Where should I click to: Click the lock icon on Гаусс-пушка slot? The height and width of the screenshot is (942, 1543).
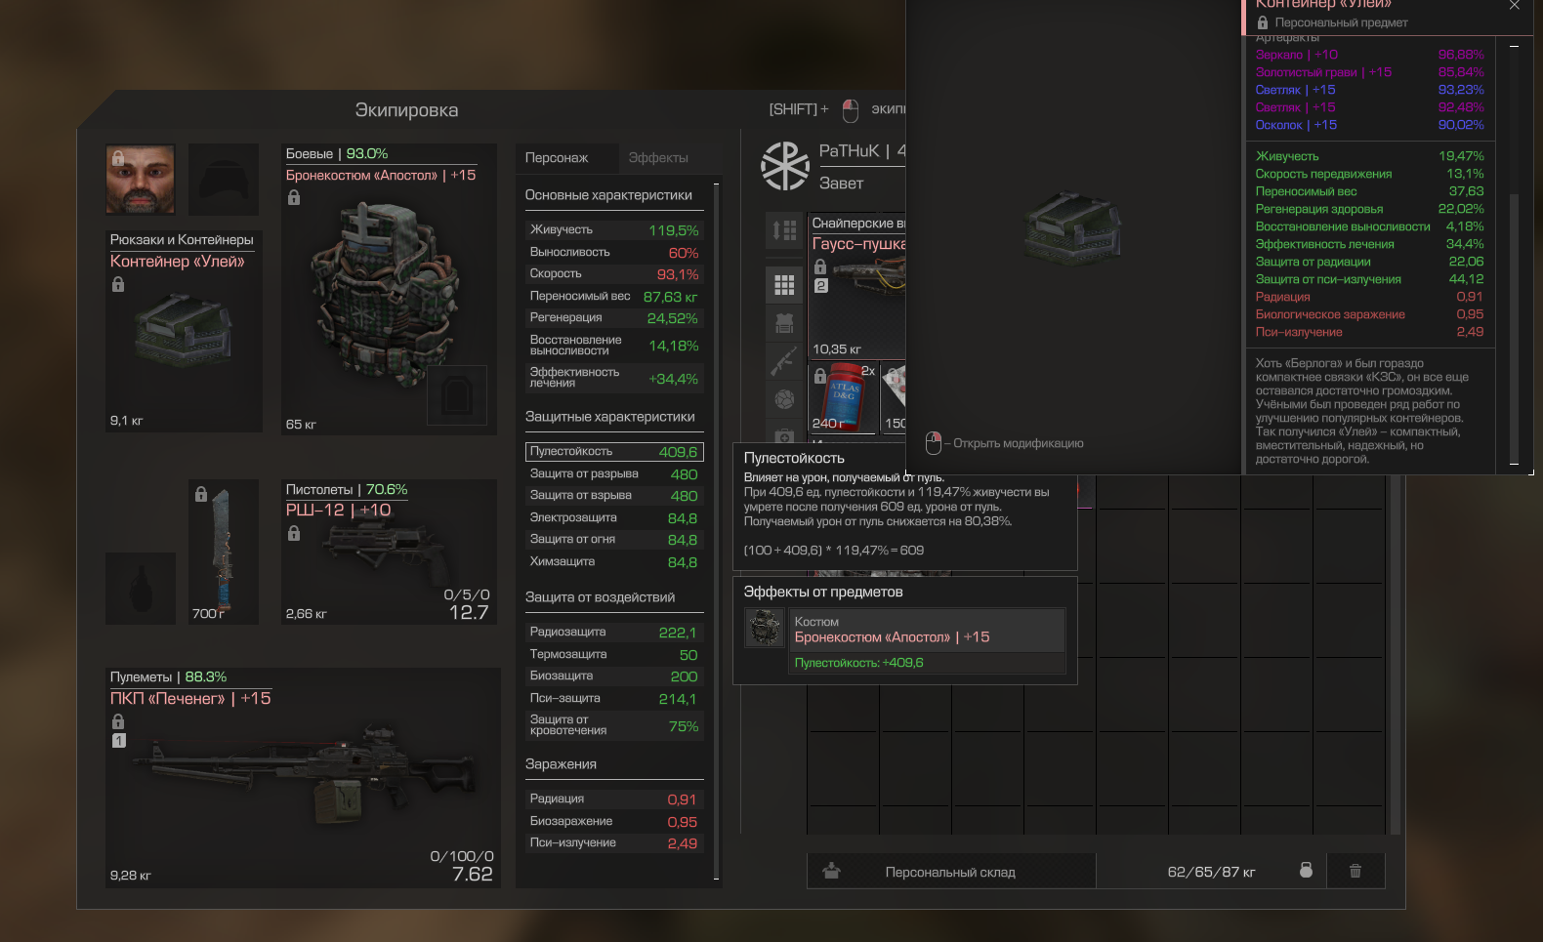coord(820,266)
